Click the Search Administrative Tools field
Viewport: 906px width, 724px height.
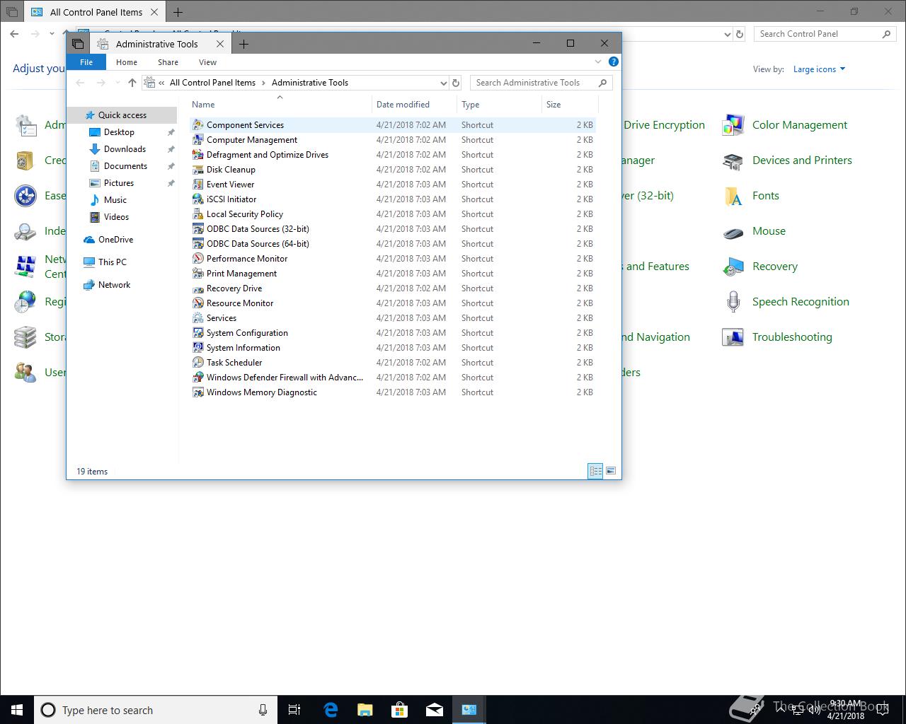[x=541, y=83]
